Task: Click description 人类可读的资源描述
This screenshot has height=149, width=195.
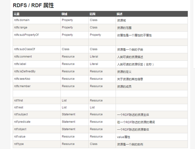Action: pos(130,57)
